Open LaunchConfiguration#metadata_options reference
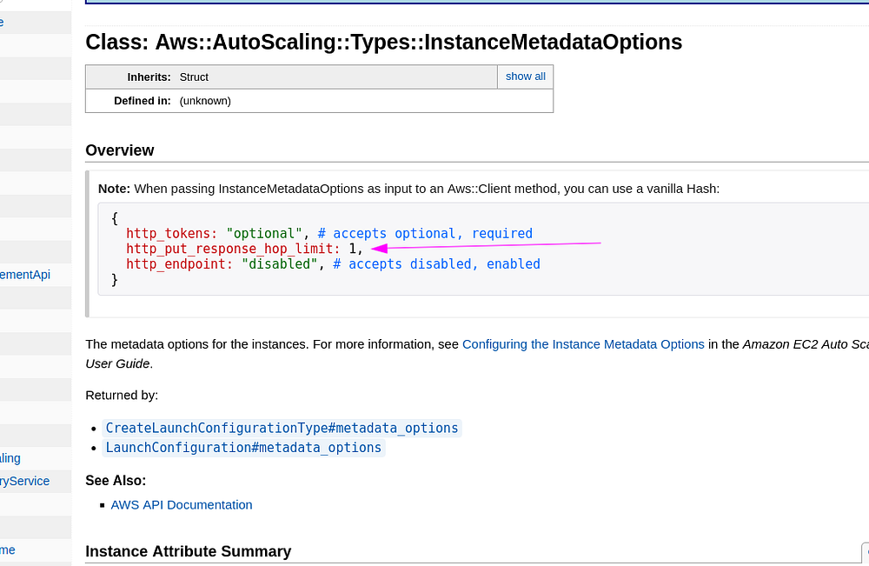 pos(243,448)
